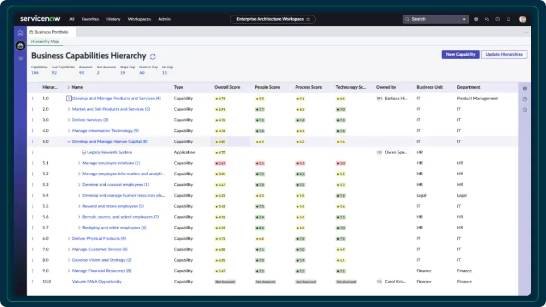Open row actions for Legacy Rewards System
The image size is (546, 307).
[x=32, y=152]
